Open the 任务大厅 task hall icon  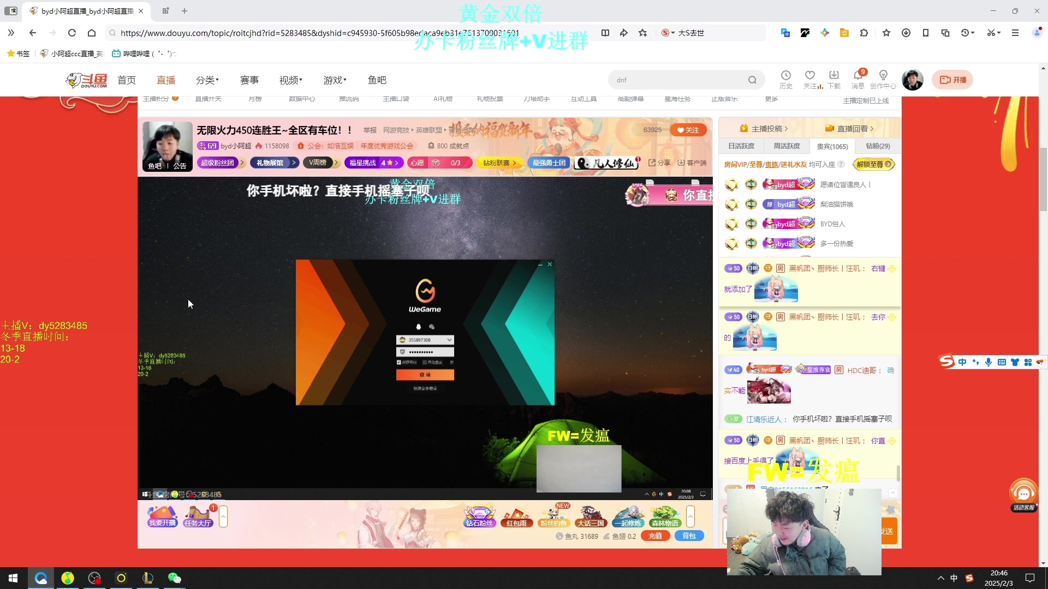[x=198, y=516]
